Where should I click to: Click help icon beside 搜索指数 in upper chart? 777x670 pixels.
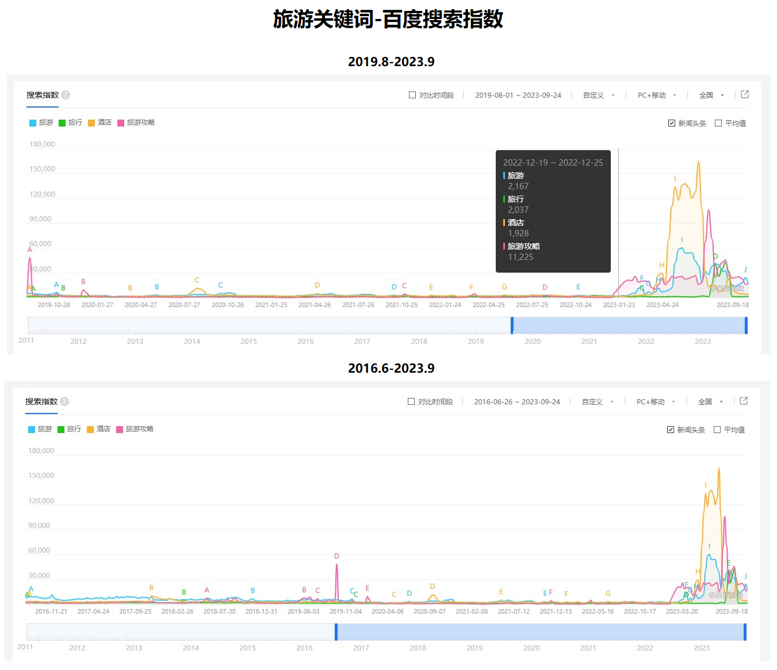tap(66, 95)
